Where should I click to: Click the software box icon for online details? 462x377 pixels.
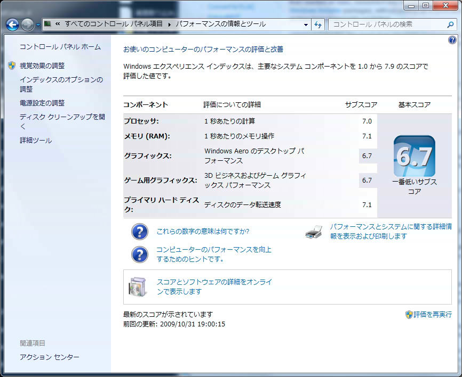pos(137,287)
